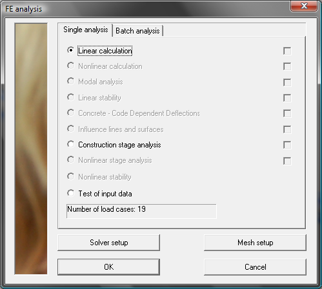Select the Linear calculation radio button

(70, 50)
